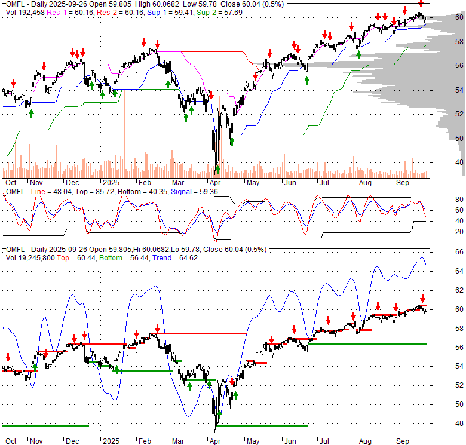The image size is (466, 445).
Task: Click the '48' price level on top chart scale
Action: point(459,162)
